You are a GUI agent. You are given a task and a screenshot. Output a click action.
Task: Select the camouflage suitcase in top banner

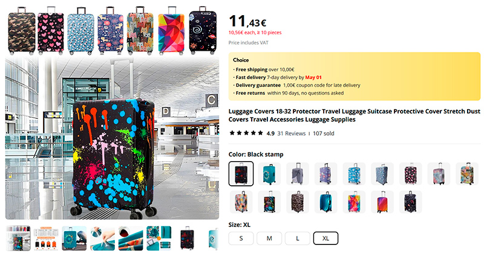coord(22,31)
